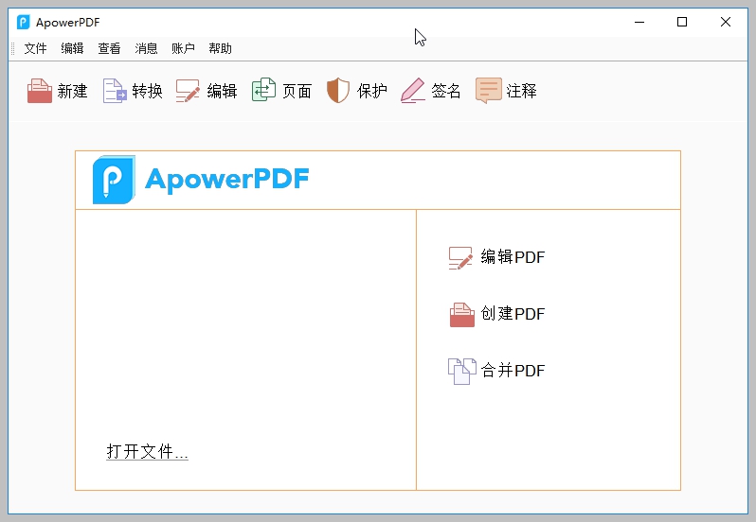Click the 合并PDF text label
Viewport: 756px width, 522px height.
tap(513, 371)
